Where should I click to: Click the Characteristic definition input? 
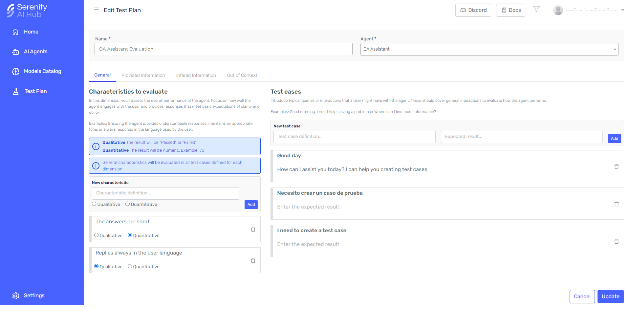[x=165, y=193]
